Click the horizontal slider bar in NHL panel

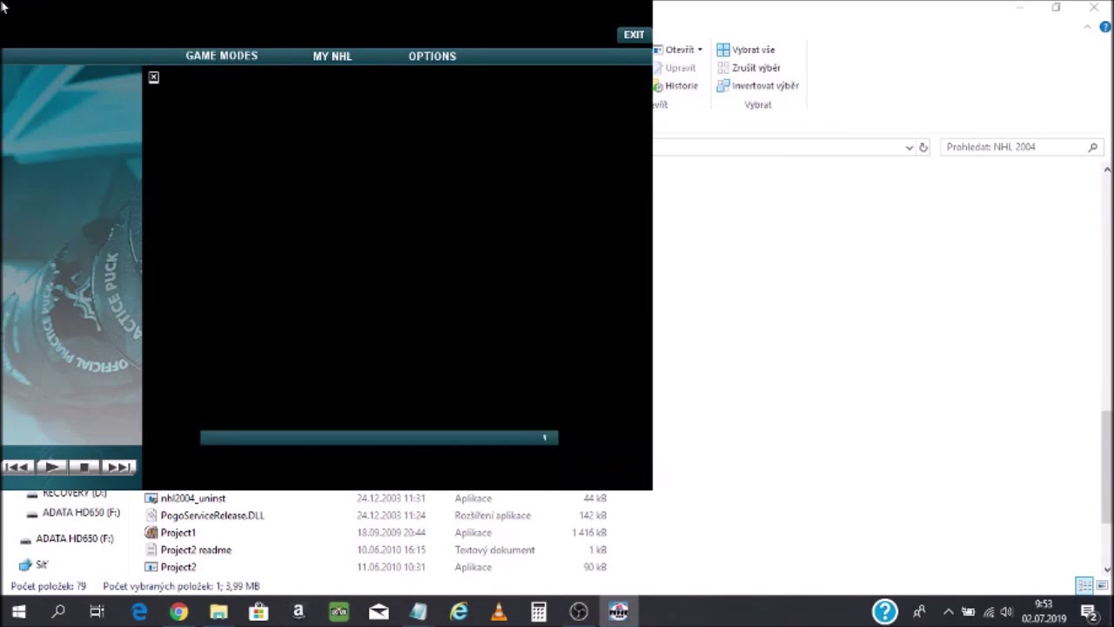(x=379, y=438)
